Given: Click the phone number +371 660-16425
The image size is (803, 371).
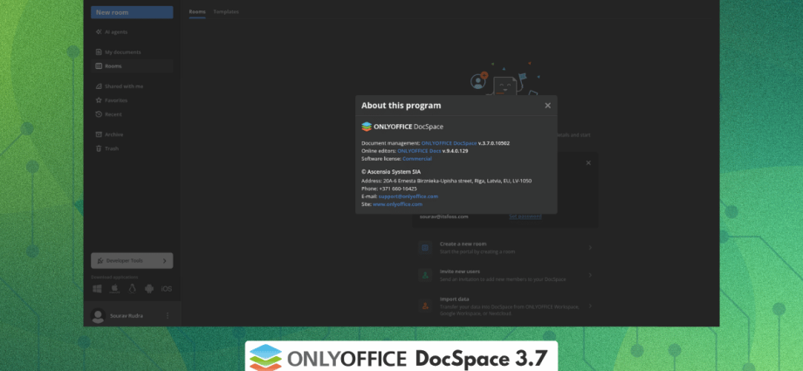Looking at the screenshot, I should click(x=398, y=189).
